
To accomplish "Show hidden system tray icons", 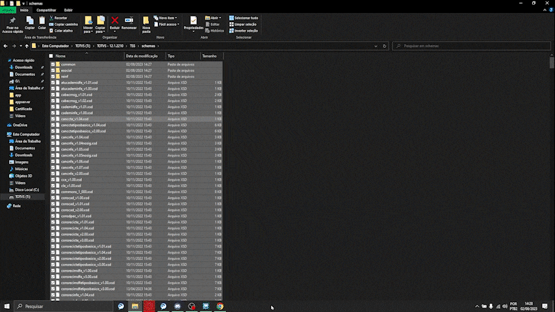I will [x=477, y=306].
